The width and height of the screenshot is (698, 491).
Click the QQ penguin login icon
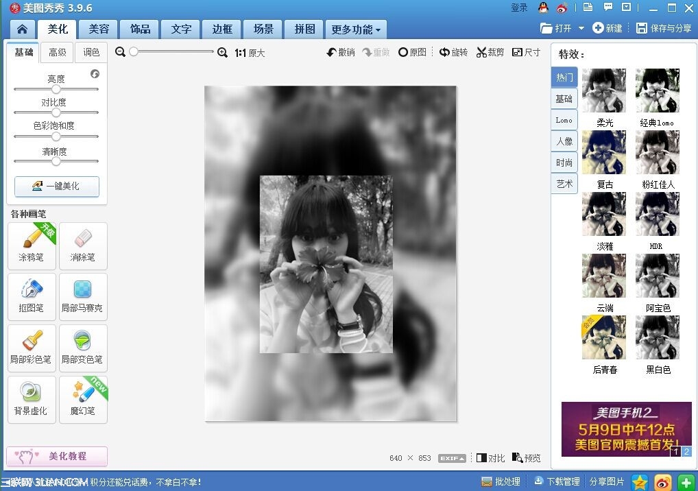[x=543, y=8]
